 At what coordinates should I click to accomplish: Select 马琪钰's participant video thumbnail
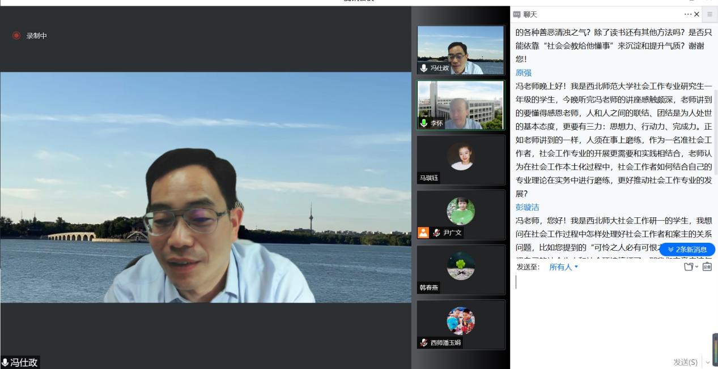(x=461, y=160)
